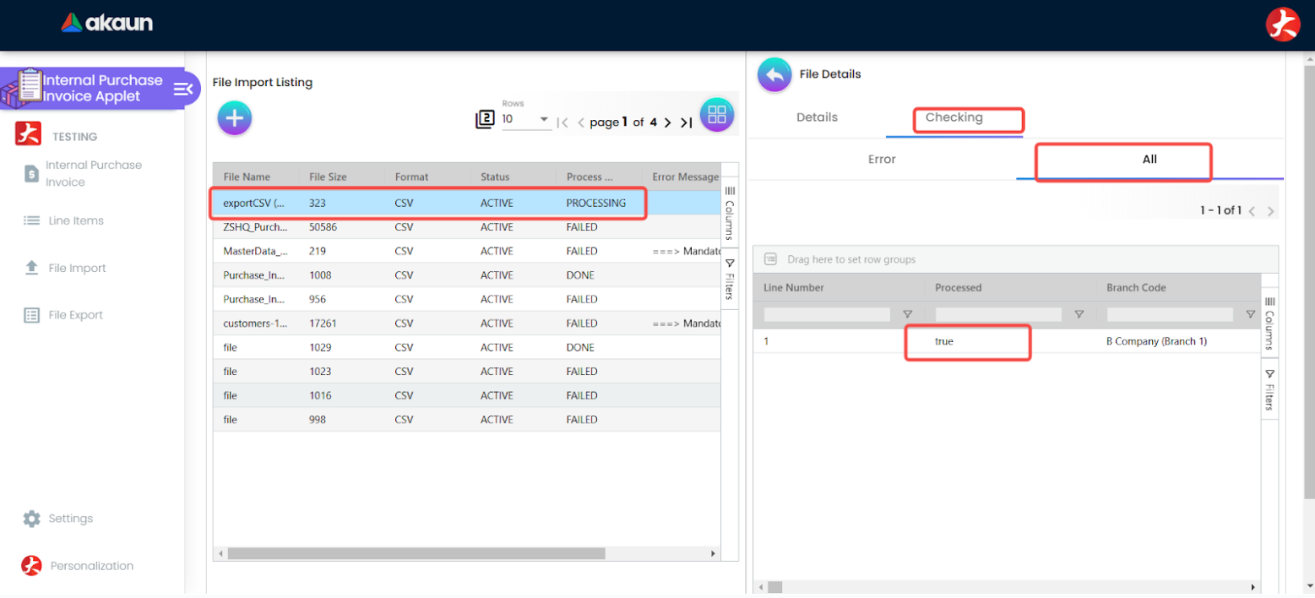The height and width of the screenshot is (598, 1315).
Task: Open the Personalization icon in sidebar
Action: point(30,566)
